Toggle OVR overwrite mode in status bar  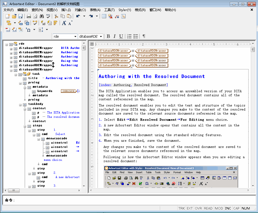(x=198, y=208)
